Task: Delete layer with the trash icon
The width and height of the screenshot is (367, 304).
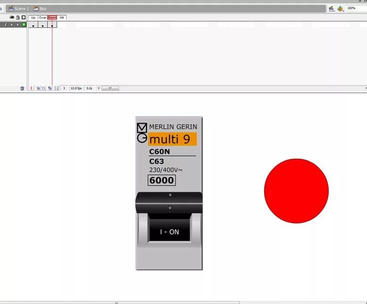Action: (x=22, y=88)
